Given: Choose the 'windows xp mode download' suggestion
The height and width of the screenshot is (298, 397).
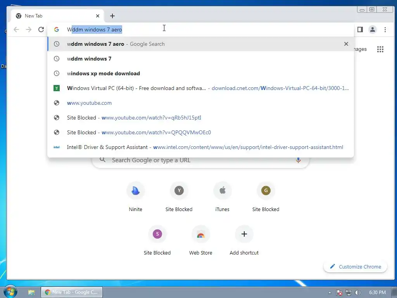Looking at the screenshot, I should 200,73.
